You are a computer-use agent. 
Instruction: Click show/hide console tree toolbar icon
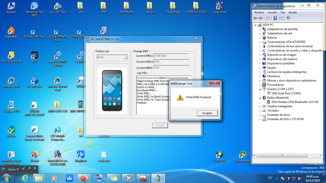point(268,18)
